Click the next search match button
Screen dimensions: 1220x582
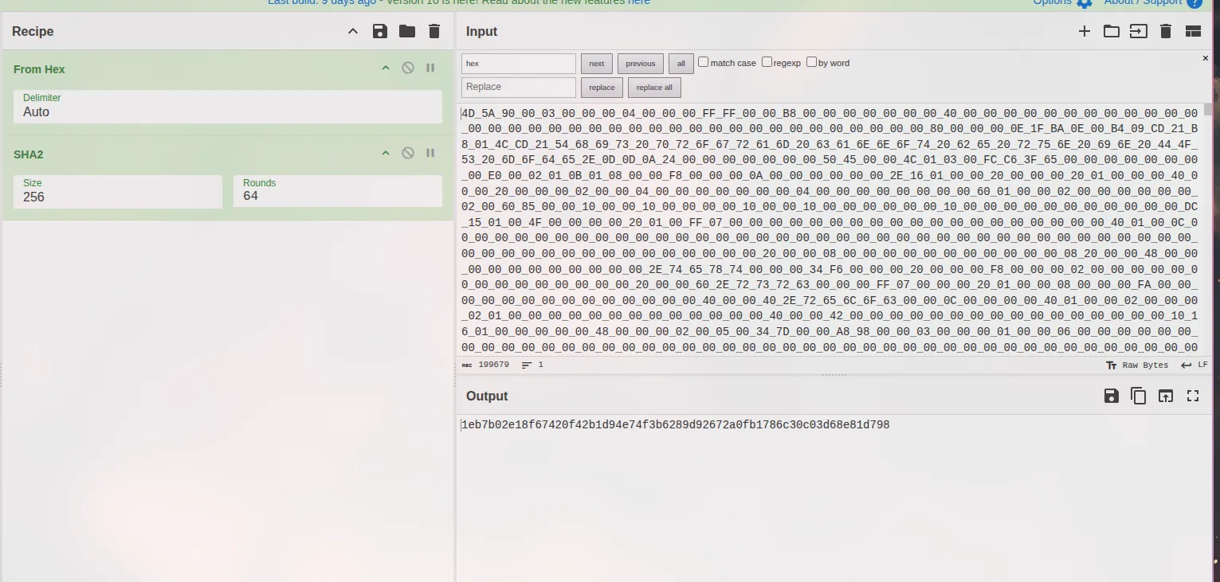point(597,64)
